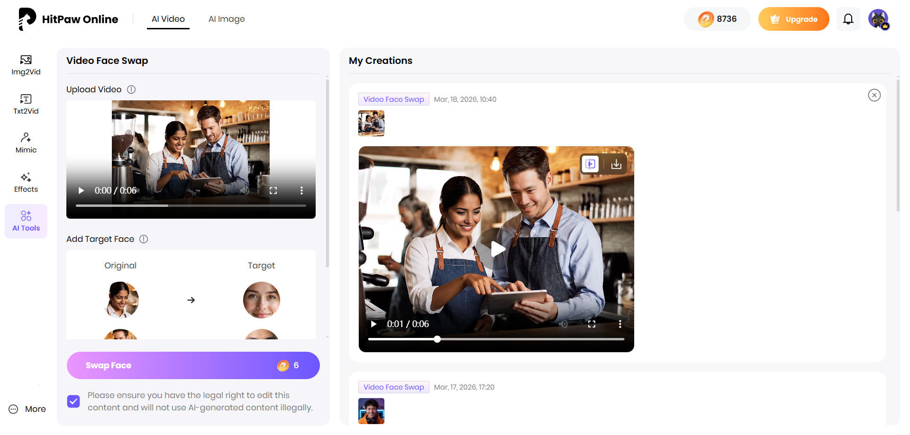Open uploaded video more options

(x=301, y=190)
